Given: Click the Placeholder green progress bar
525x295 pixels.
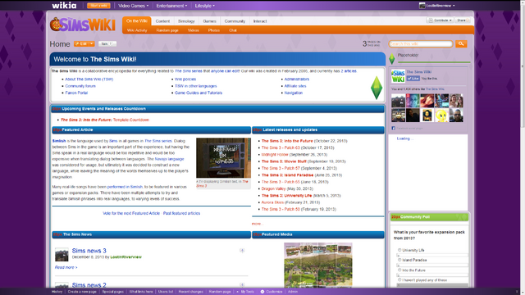Looking at the screenshot, I should pos(434,62).
